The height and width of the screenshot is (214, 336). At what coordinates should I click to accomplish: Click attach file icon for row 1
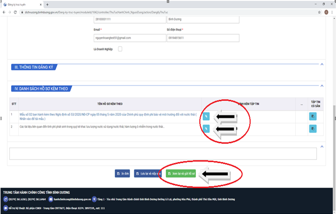[x=206, y=116]
